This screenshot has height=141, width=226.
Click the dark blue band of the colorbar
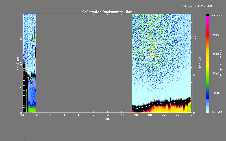[x=207, y=96]
